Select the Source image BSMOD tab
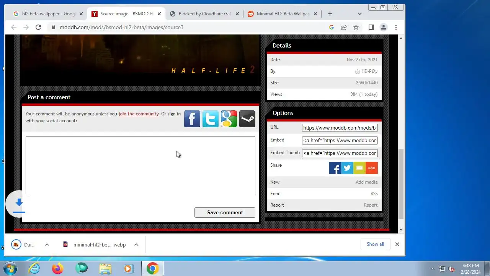 pos(126,14)
